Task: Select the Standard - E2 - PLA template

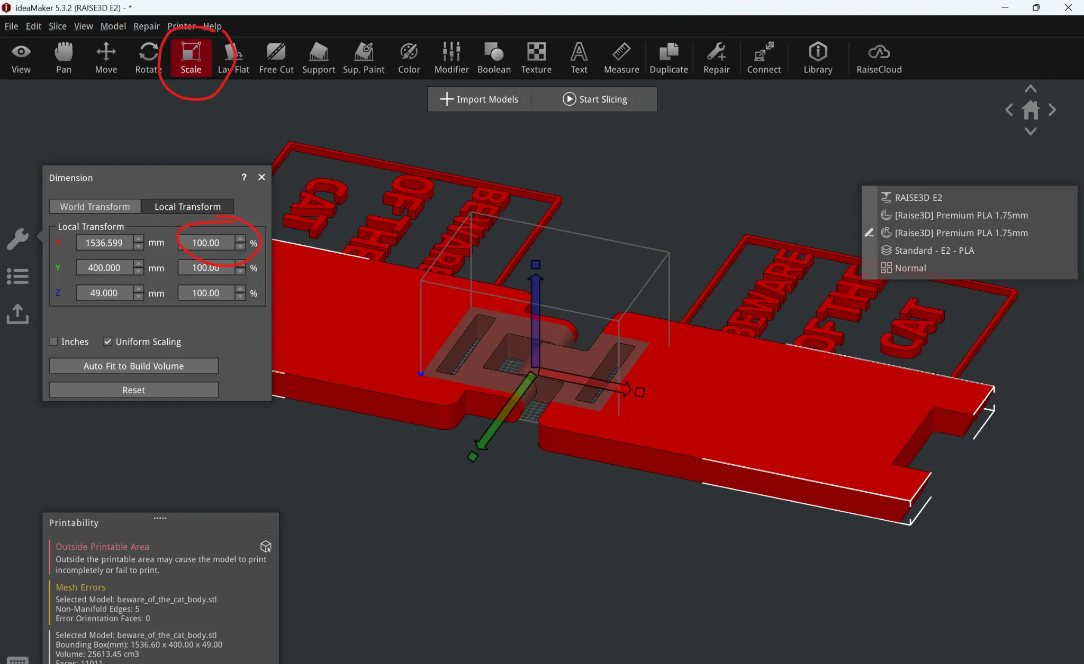Action: tap(934, 250)
